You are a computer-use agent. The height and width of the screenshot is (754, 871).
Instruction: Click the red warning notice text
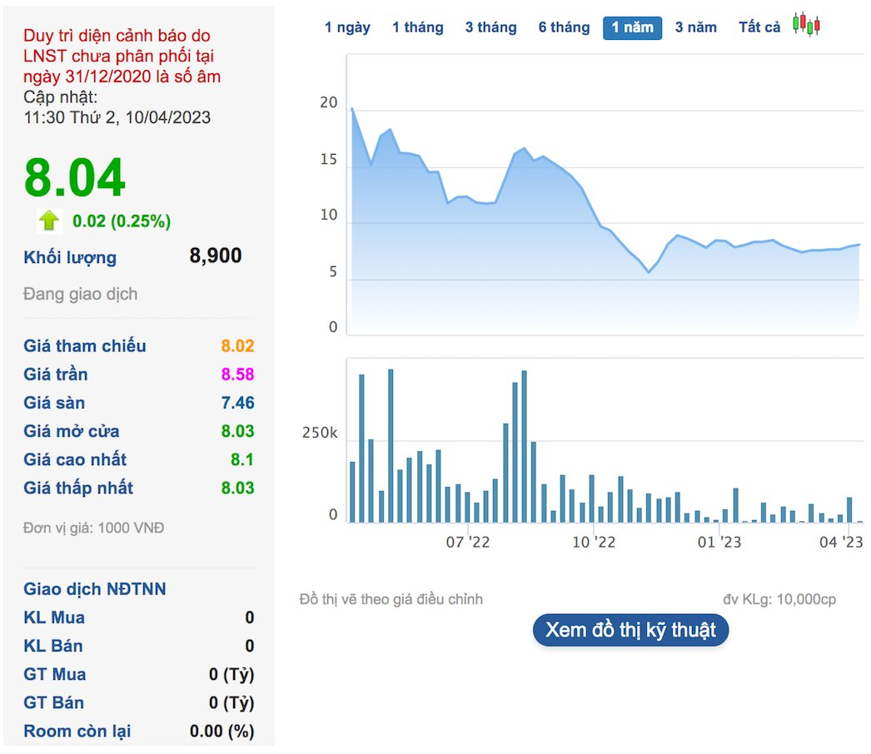[122, 56]
